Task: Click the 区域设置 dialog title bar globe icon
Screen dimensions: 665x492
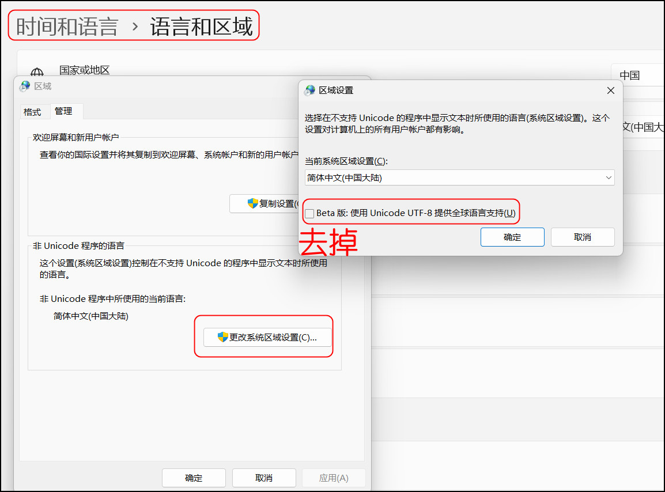Action: click(310, 90)
